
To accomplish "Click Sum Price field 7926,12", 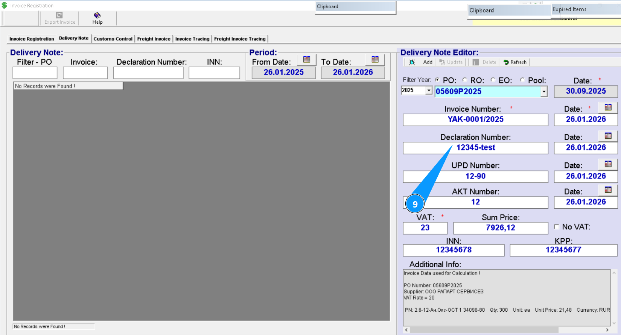I will (501, 228).
